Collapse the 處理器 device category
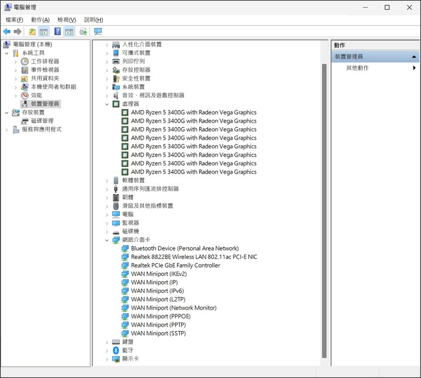421x378 pixels. coord(107,104)
